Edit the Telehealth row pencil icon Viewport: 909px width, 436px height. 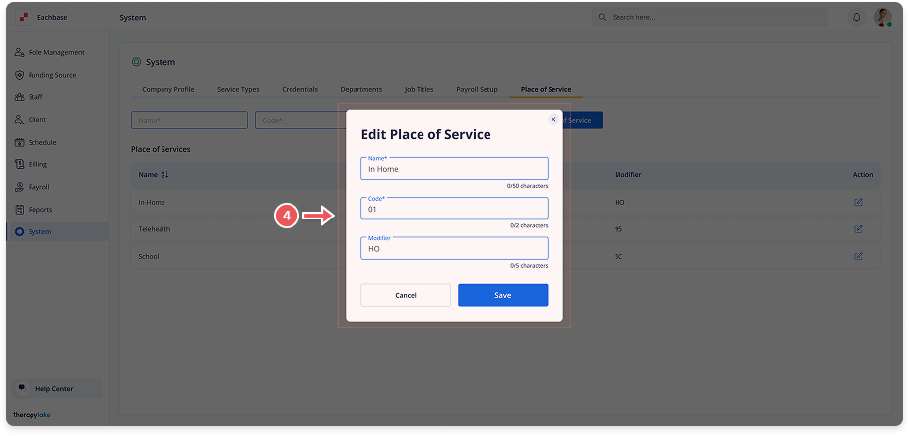858,229
